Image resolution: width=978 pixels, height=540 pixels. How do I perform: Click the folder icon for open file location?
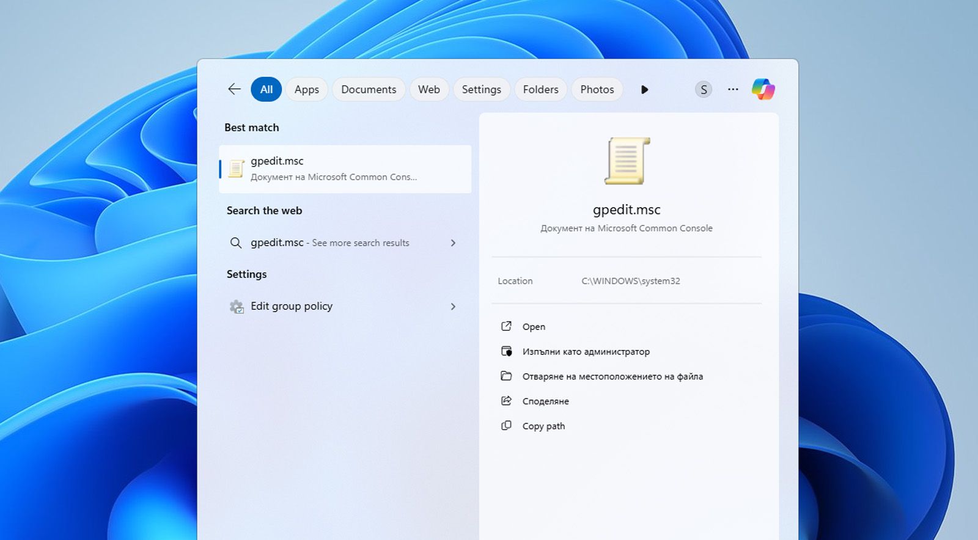506,376
